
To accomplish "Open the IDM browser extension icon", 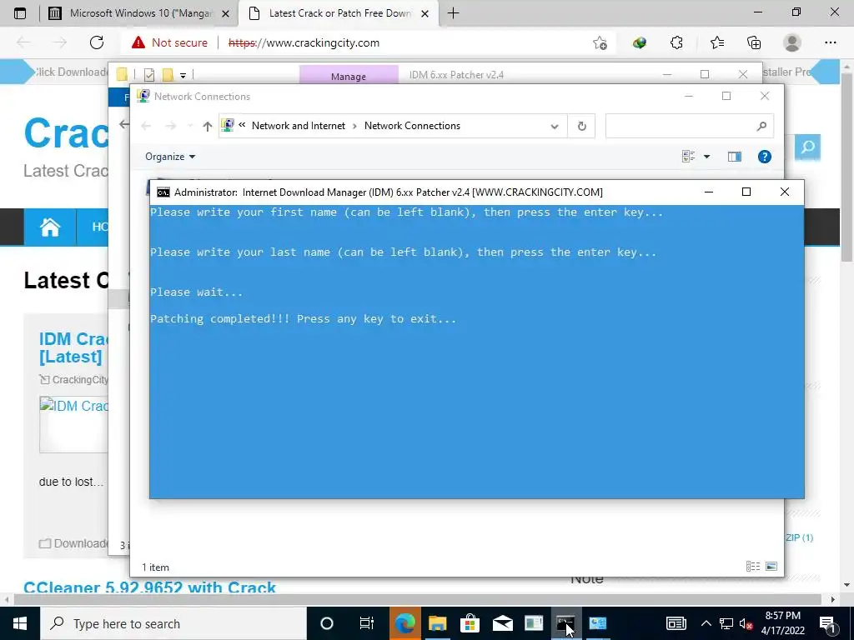I will 640,42.
